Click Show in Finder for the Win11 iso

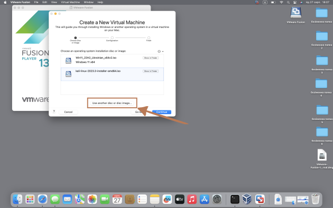click(151, 58)
